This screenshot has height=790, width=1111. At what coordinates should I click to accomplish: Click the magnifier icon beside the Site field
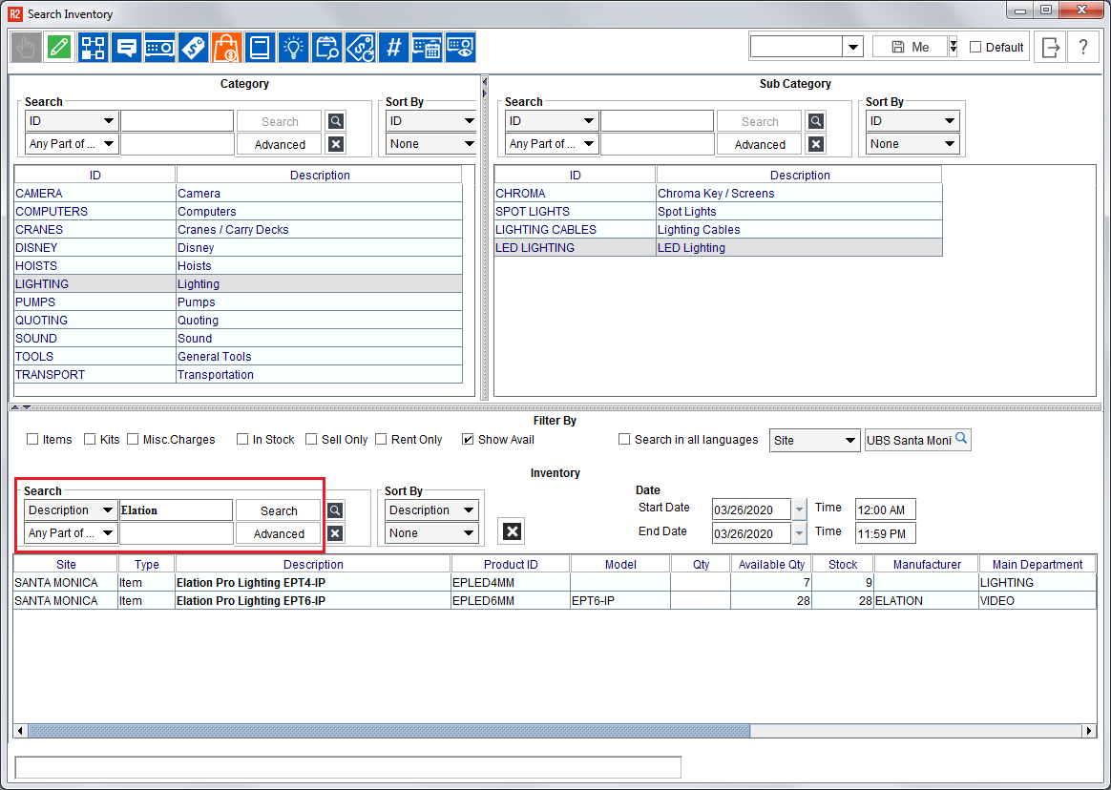pyautogui.click(x=961, y=440)
